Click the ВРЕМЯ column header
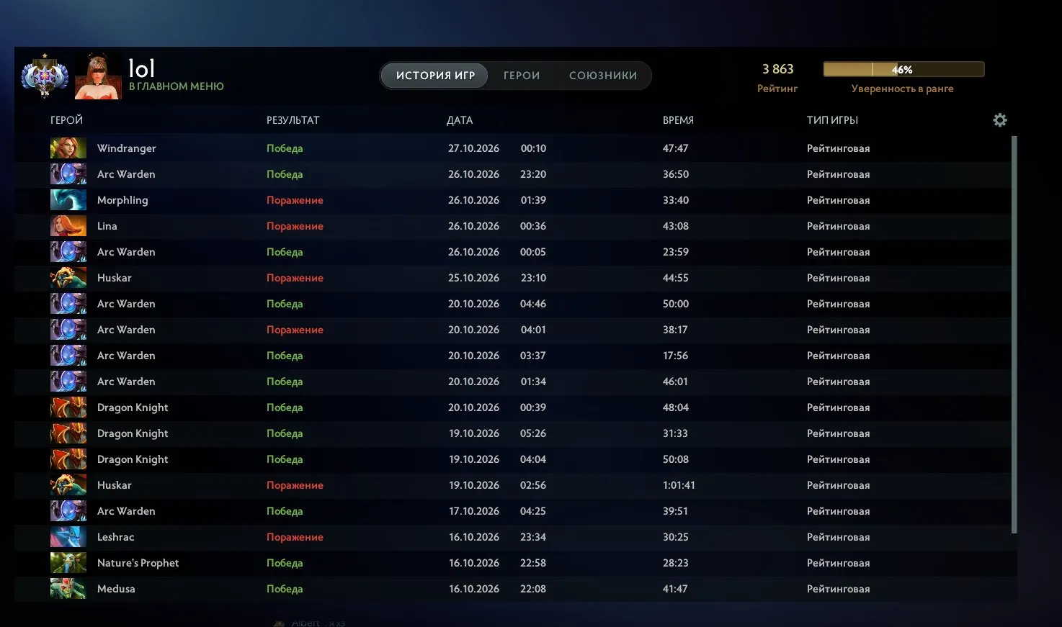Image resolution: width=1062 pixels, height=627 pixels. click(678, 120)
